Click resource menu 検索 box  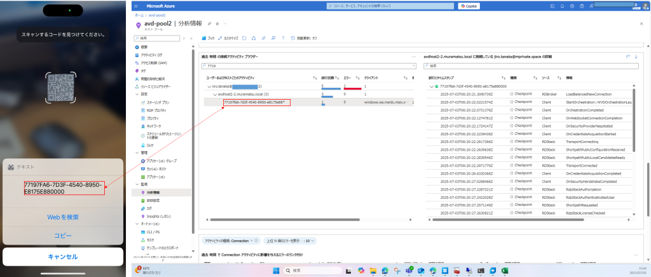pos(157,38)
